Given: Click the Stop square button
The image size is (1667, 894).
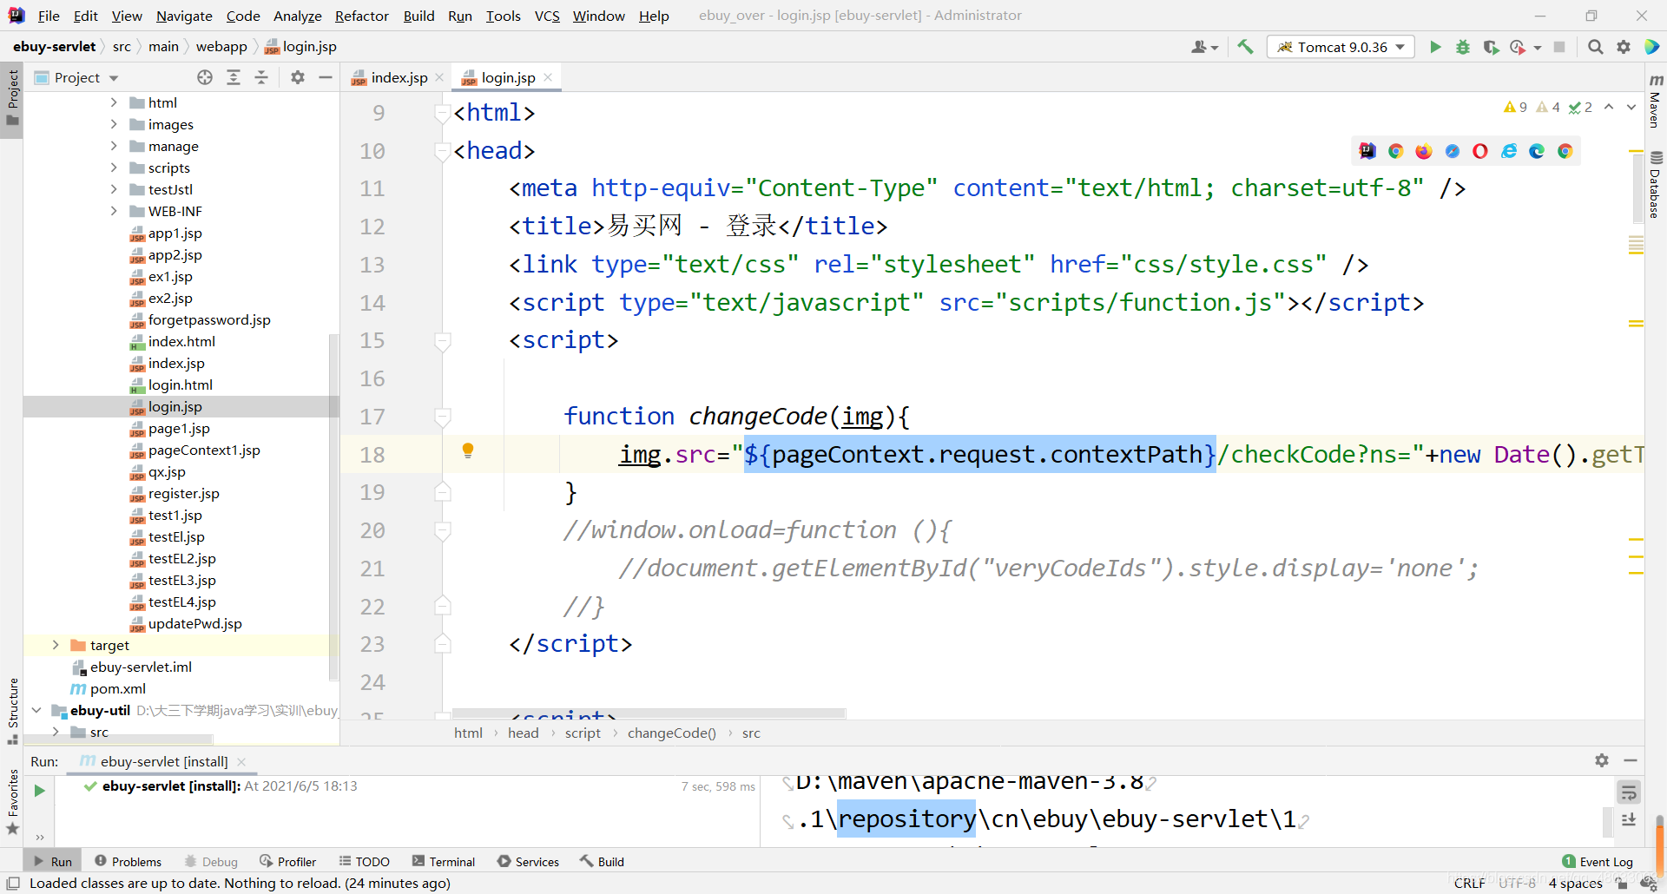Looking at the screenshot, I should point(1559,47).
